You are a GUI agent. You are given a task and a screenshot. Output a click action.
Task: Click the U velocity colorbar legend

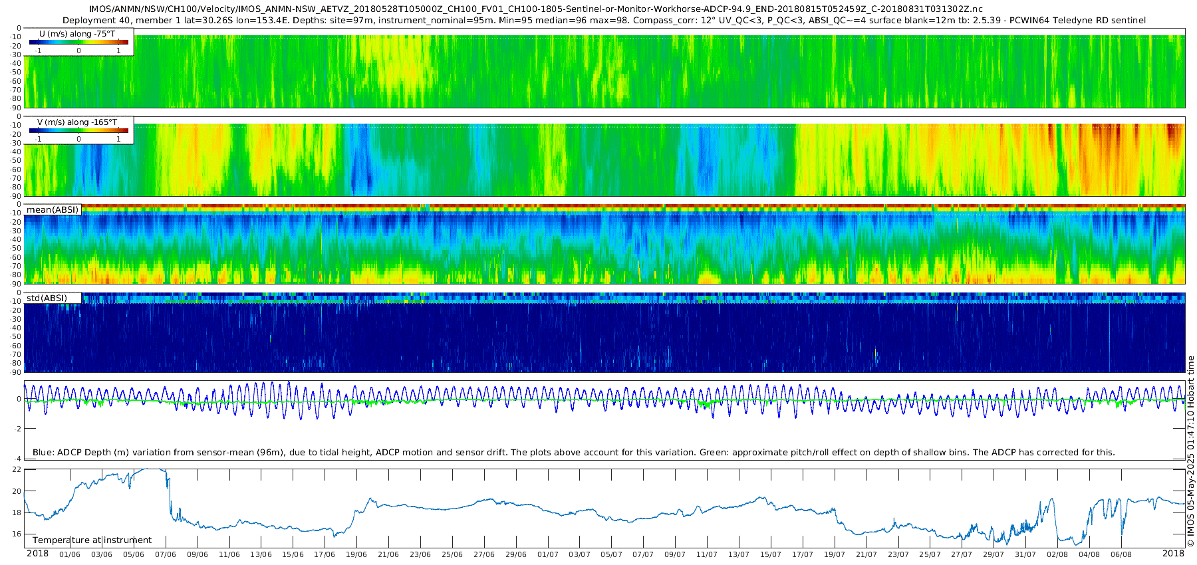[x=78, y=42]
